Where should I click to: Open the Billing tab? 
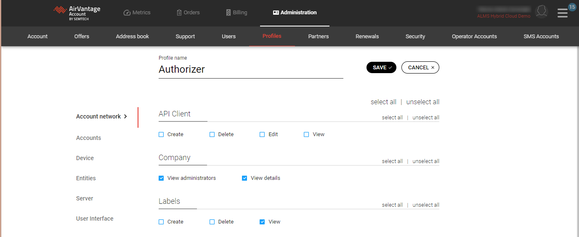[236, 13]
